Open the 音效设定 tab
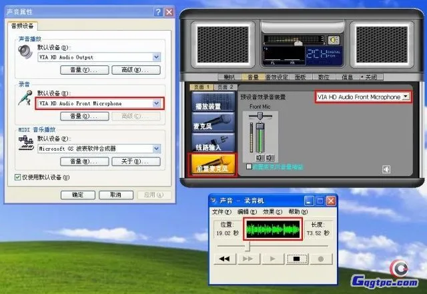 coord(277,77)
